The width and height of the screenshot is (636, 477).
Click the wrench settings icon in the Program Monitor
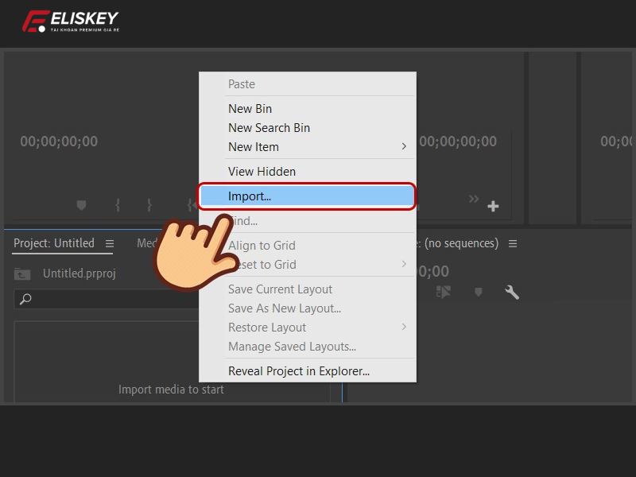tap(512, 292)
